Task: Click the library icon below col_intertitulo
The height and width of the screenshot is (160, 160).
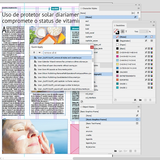Action: pos(82,102)
